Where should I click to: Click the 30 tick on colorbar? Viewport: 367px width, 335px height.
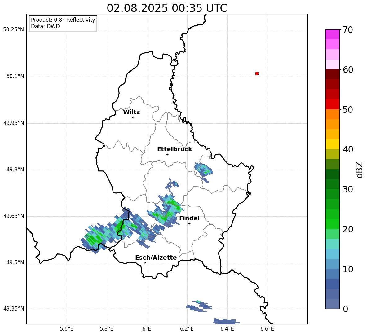[348, 189]
